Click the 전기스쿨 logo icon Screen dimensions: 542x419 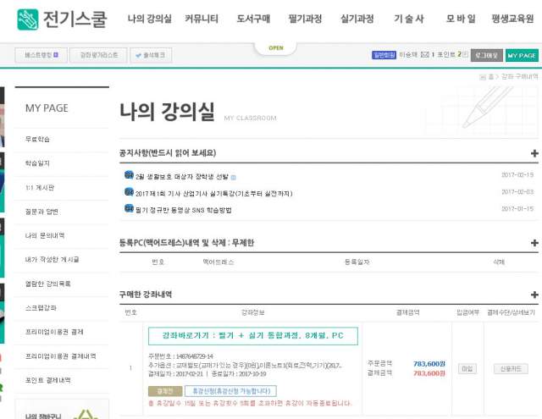(30, 19)
